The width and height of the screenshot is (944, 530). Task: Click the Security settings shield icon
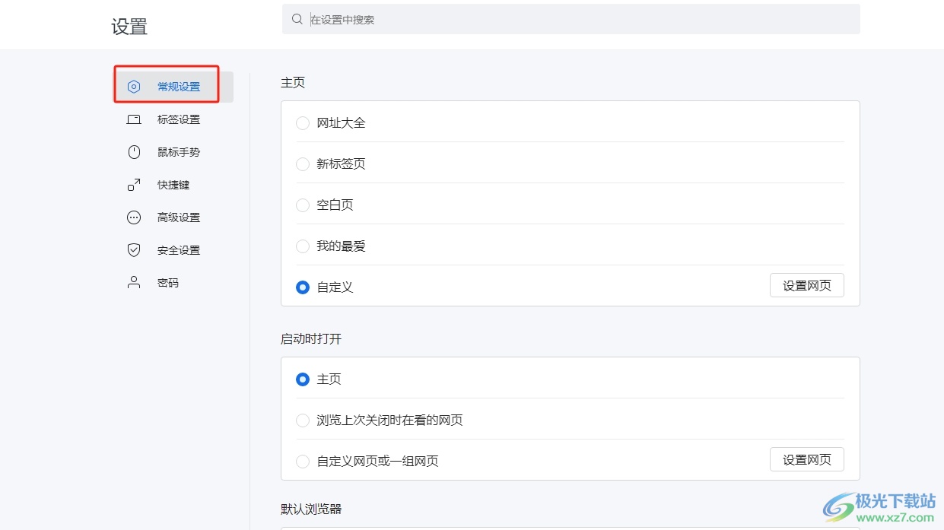click(x=134, y=250)
